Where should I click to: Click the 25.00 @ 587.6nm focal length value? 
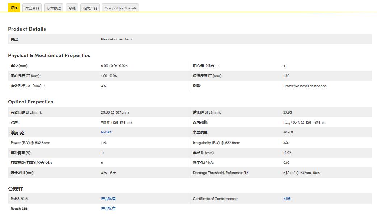pos(114,112)
